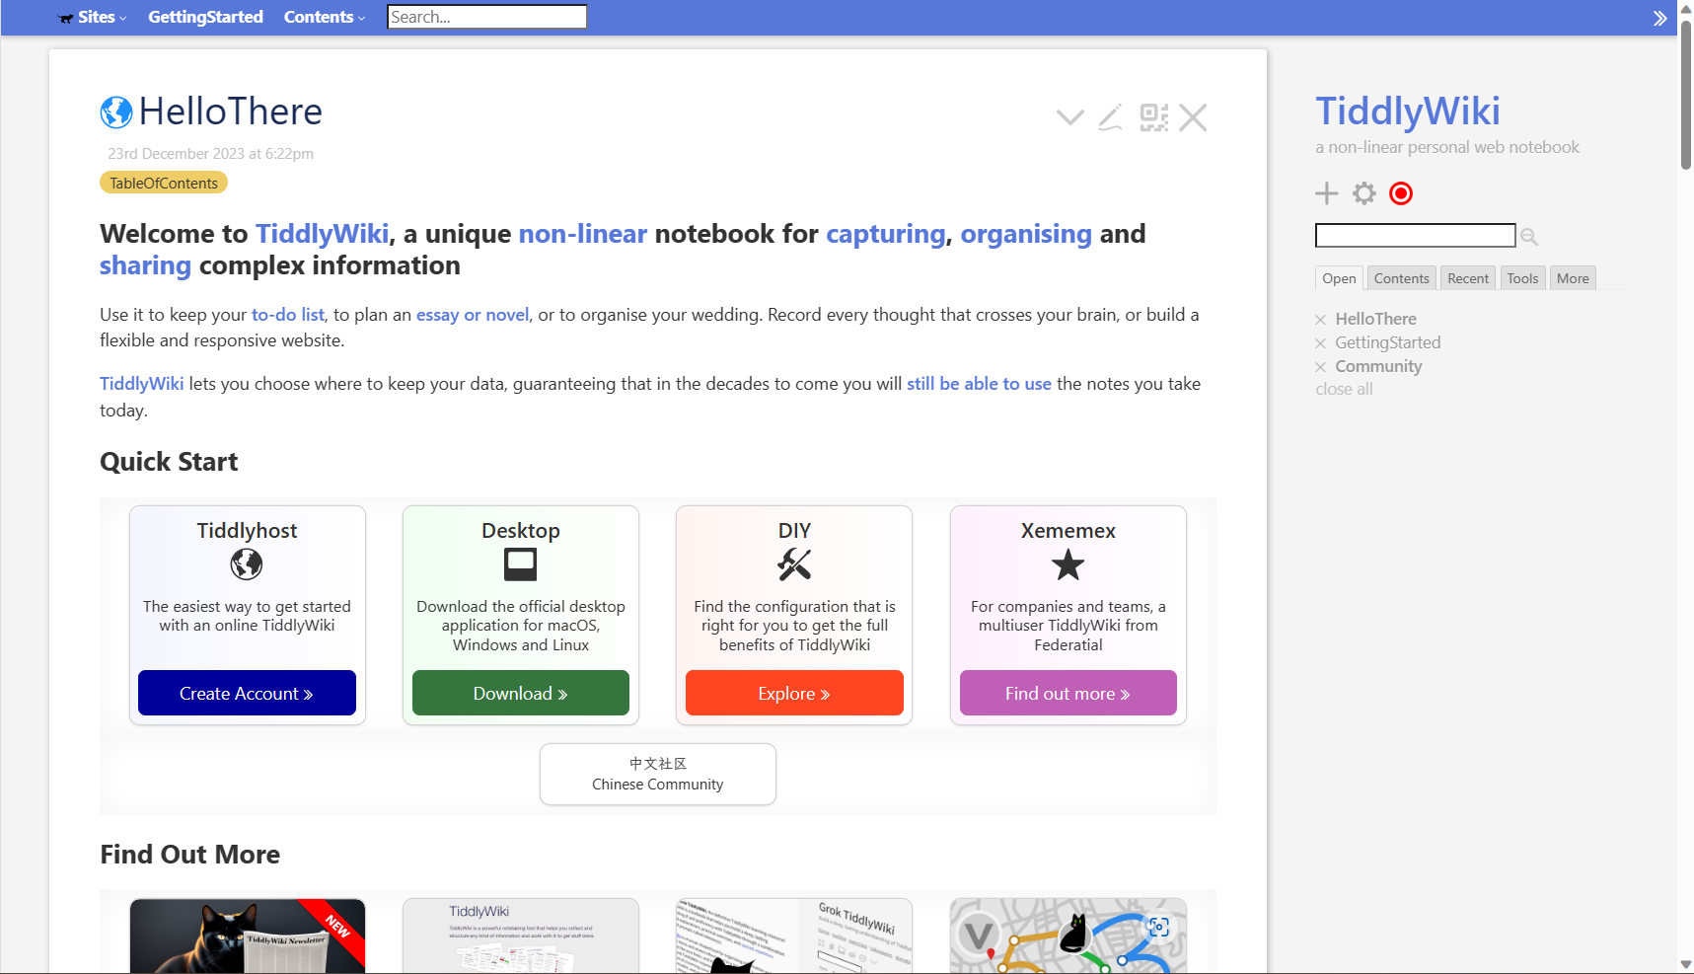Follow the essay or novel link

pos(473,315)
